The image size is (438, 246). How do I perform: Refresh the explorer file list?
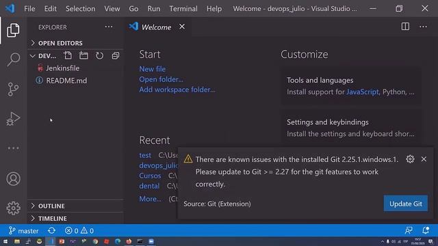click(x=99, y=55)
